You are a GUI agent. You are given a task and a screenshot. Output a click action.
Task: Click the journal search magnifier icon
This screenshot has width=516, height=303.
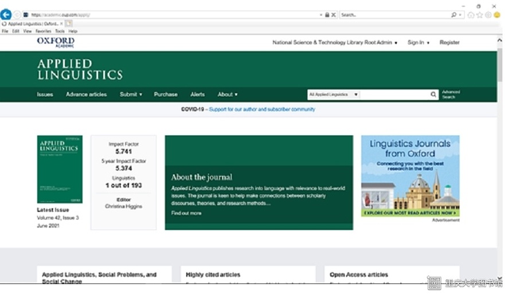click(433, 95)
